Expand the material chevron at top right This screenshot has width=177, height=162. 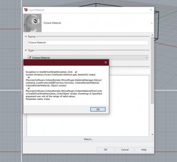152,23
